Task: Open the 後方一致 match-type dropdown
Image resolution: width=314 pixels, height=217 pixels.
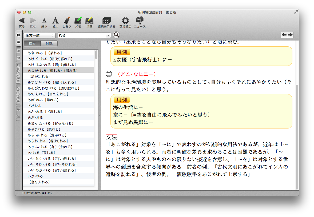Action: click(39, 35)
